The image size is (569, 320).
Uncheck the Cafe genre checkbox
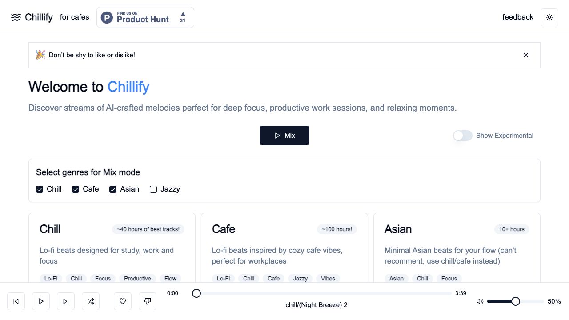[x=76, y=189]
